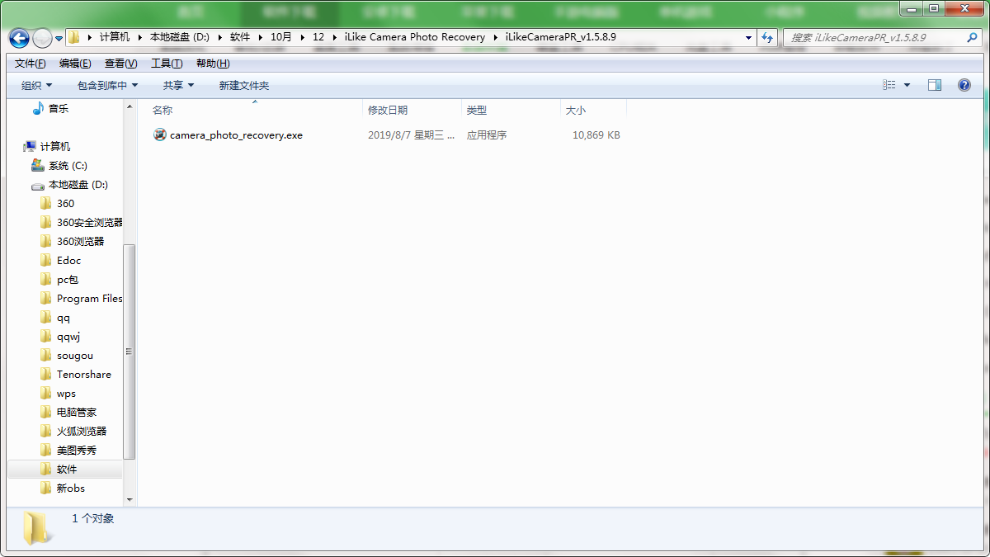Image resolution: width=990 pixels, height=557 pixels.
Task: Click 10月 in address breadcrumb
Action: point(281,37)
